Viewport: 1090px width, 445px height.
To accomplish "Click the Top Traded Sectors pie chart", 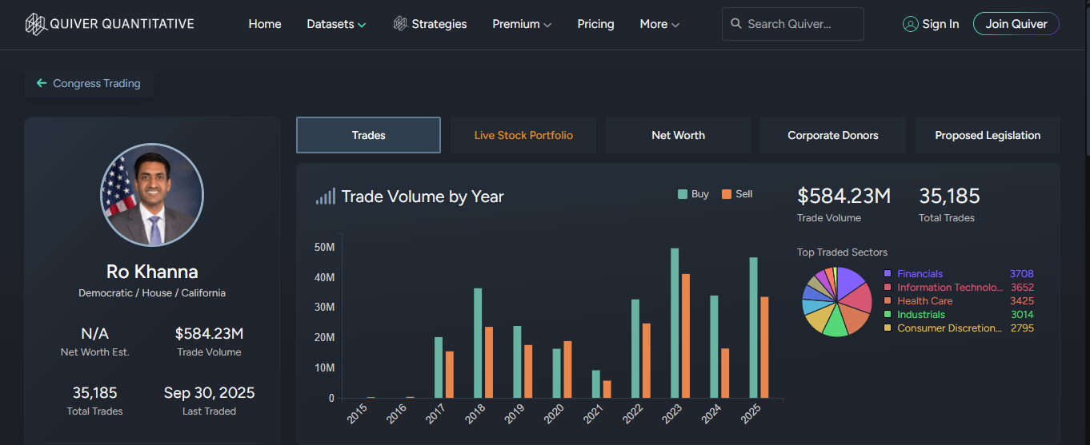I will pos(836,301).
